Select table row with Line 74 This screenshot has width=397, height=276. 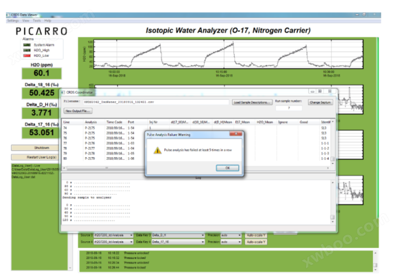point(196,128)
